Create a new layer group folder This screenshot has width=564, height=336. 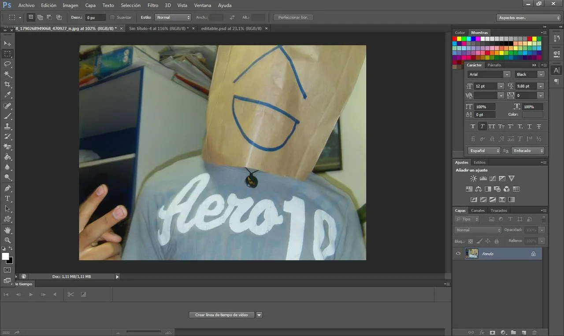click(512, 332)
